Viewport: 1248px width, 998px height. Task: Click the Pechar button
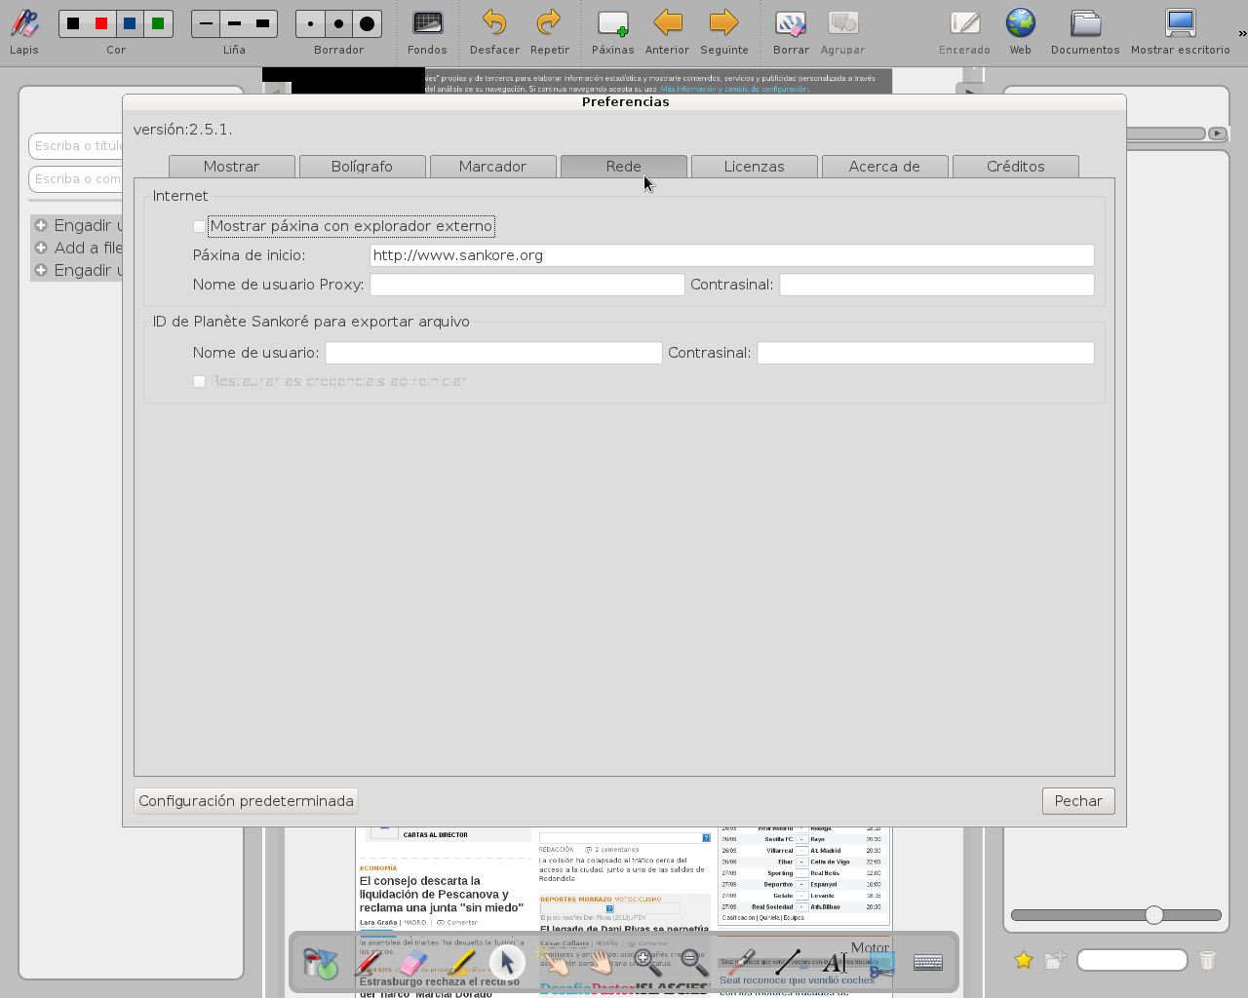click(1077, 801)
